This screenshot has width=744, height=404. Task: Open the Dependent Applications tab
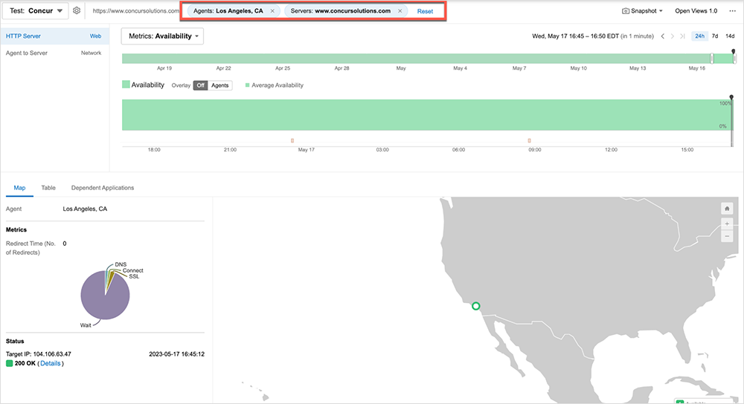(103, 188)
